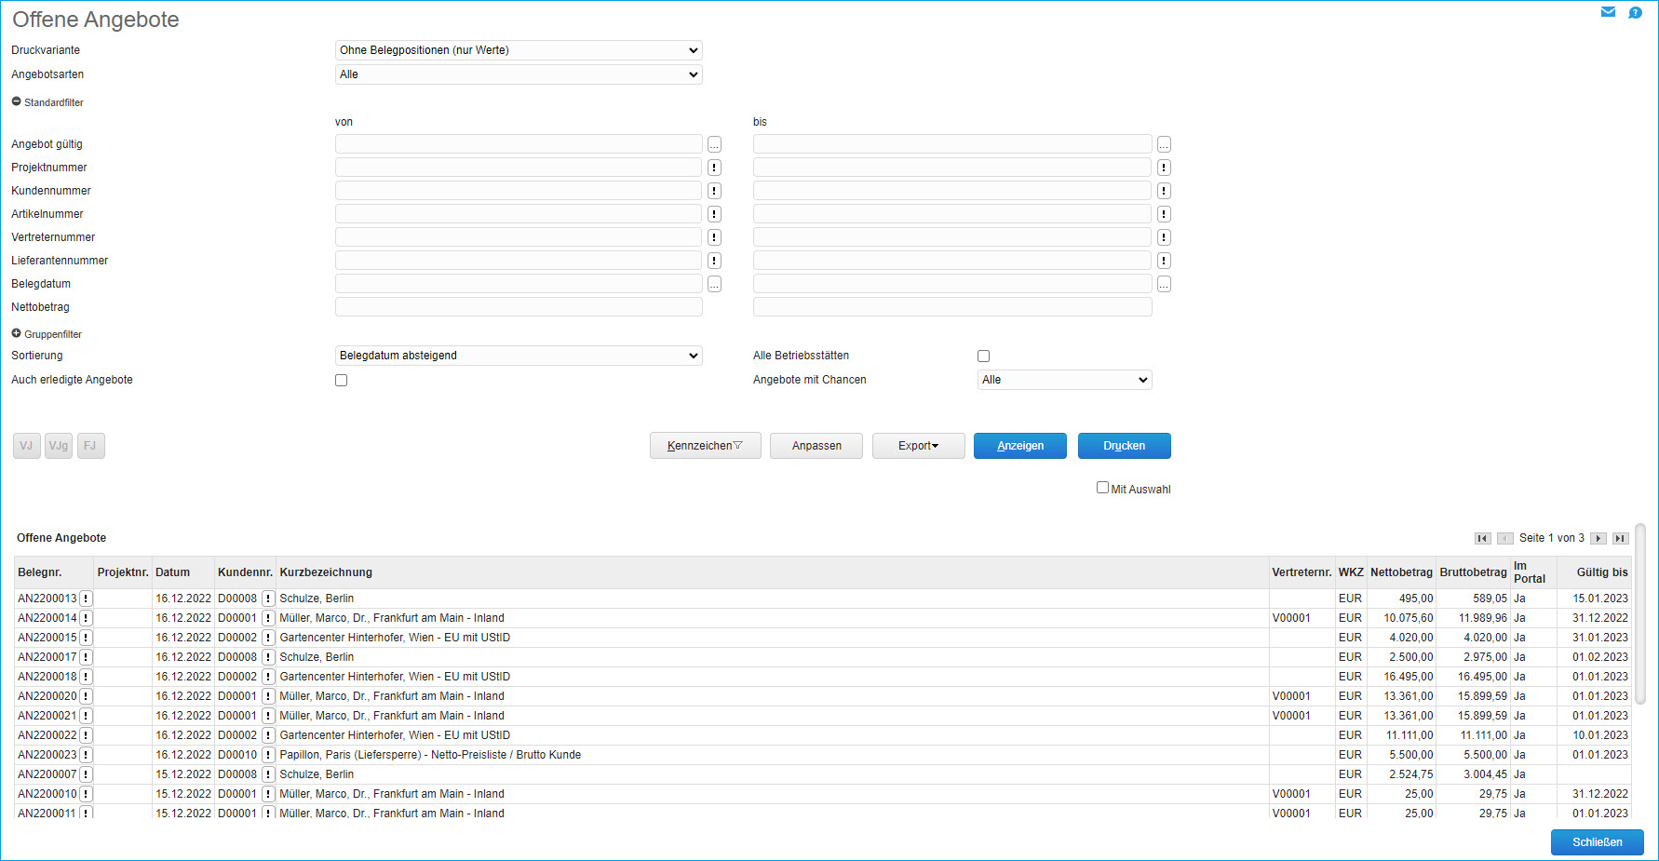
Task: Open the Druckvariante dropdown
Action: pyautogui.click(x=519, y=50)
